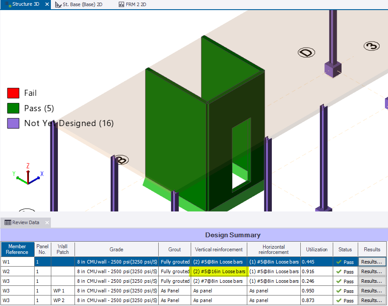Open Results for wall W1
The width and height of the screenshot is (388, 306).
point(372,262)
